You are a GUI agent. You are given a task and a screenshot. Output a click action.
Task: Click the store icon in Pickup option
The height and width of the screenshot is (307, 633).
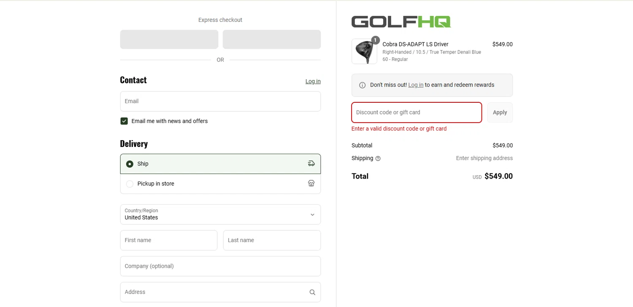pos(311,183)
